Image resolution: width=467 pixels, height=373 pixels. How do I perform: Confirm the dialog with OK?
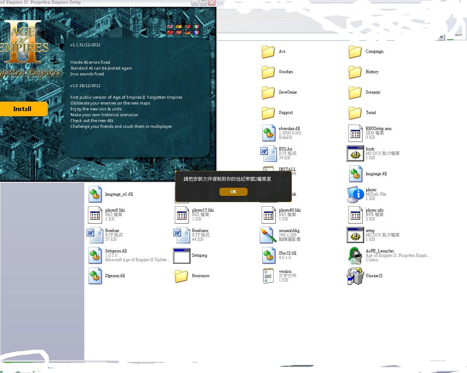coord(233,192)
